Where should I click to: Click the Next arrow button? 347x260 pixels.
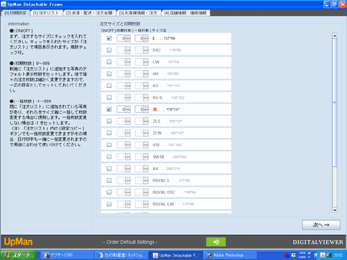pos(321,225)
